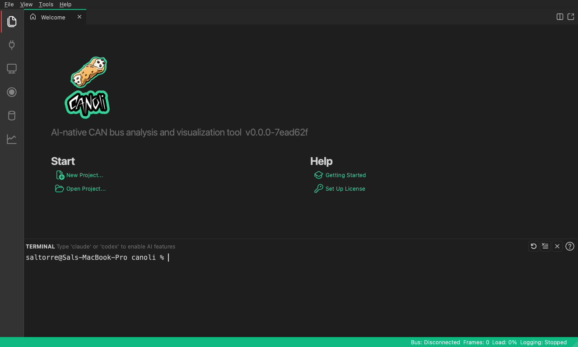Click the window resize grip in status bar
The width and height of the screenshot is (578, 347).
coord(575,344)
